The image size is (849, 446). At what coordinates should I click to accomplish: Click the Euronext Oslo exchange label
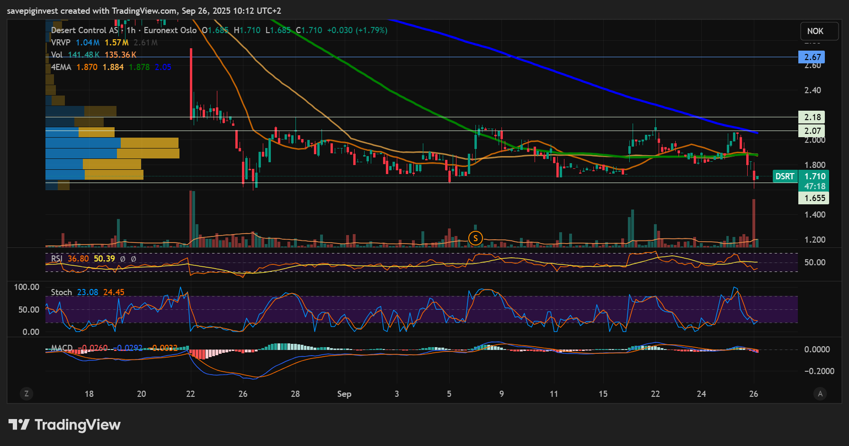click(x=170, y=30)
